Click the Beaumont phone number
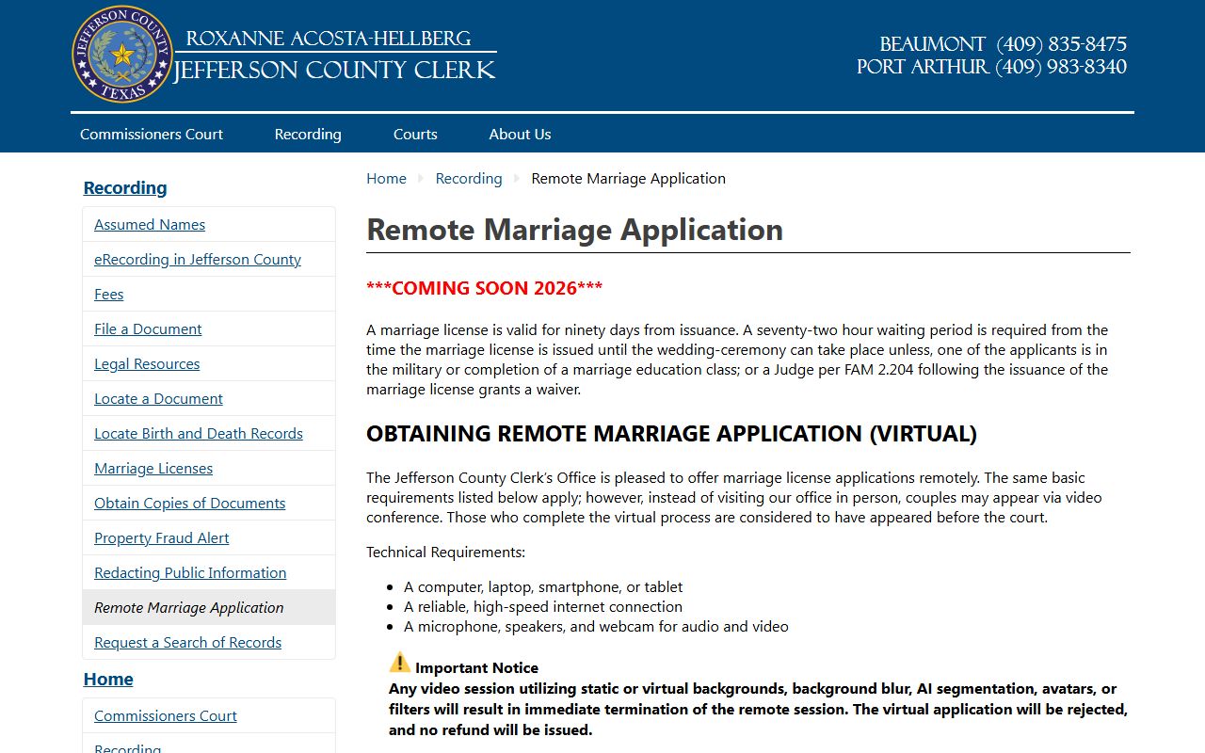The width and height of the screenshot is (1205, 753). [1061, 44]
